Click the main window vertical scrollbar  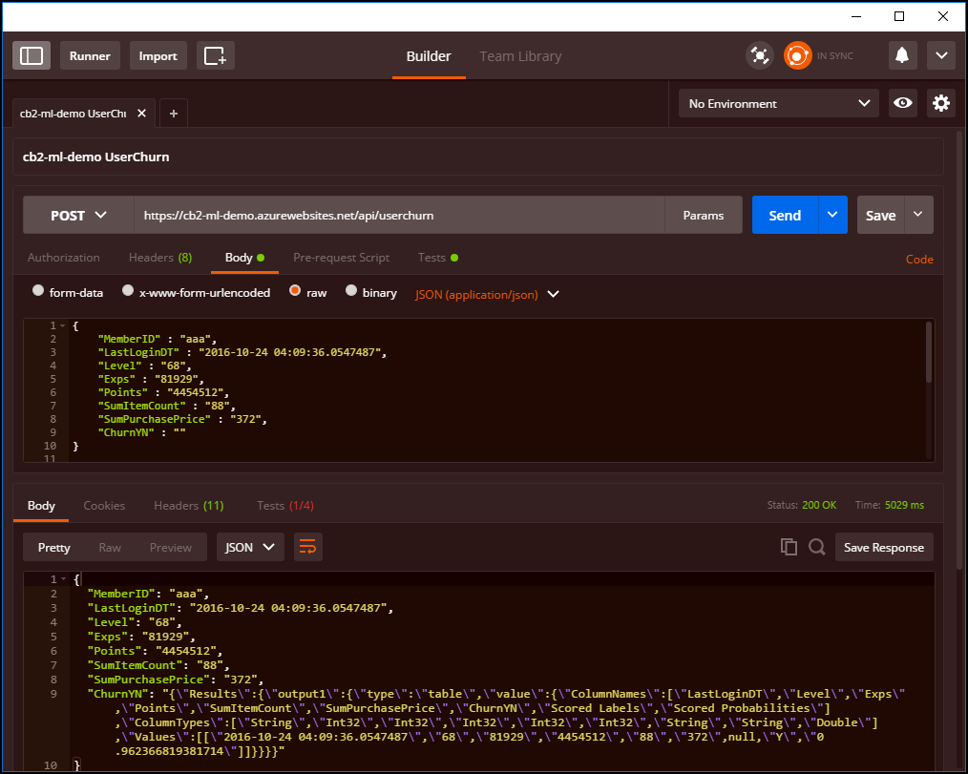(x=960, y=352)
